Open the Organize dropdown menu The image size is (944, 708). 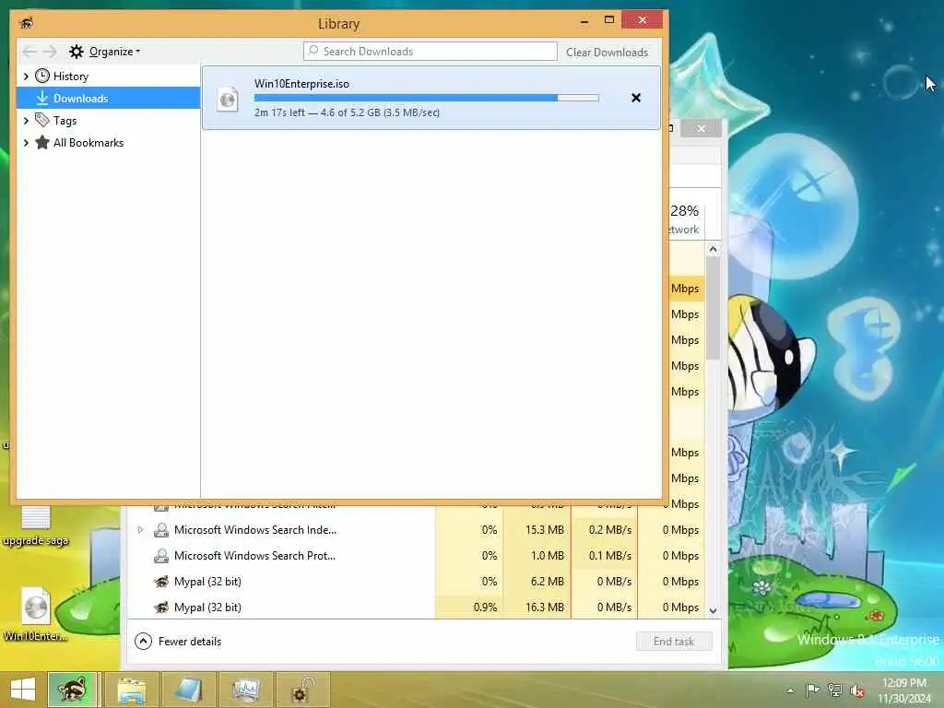(113, 52)
